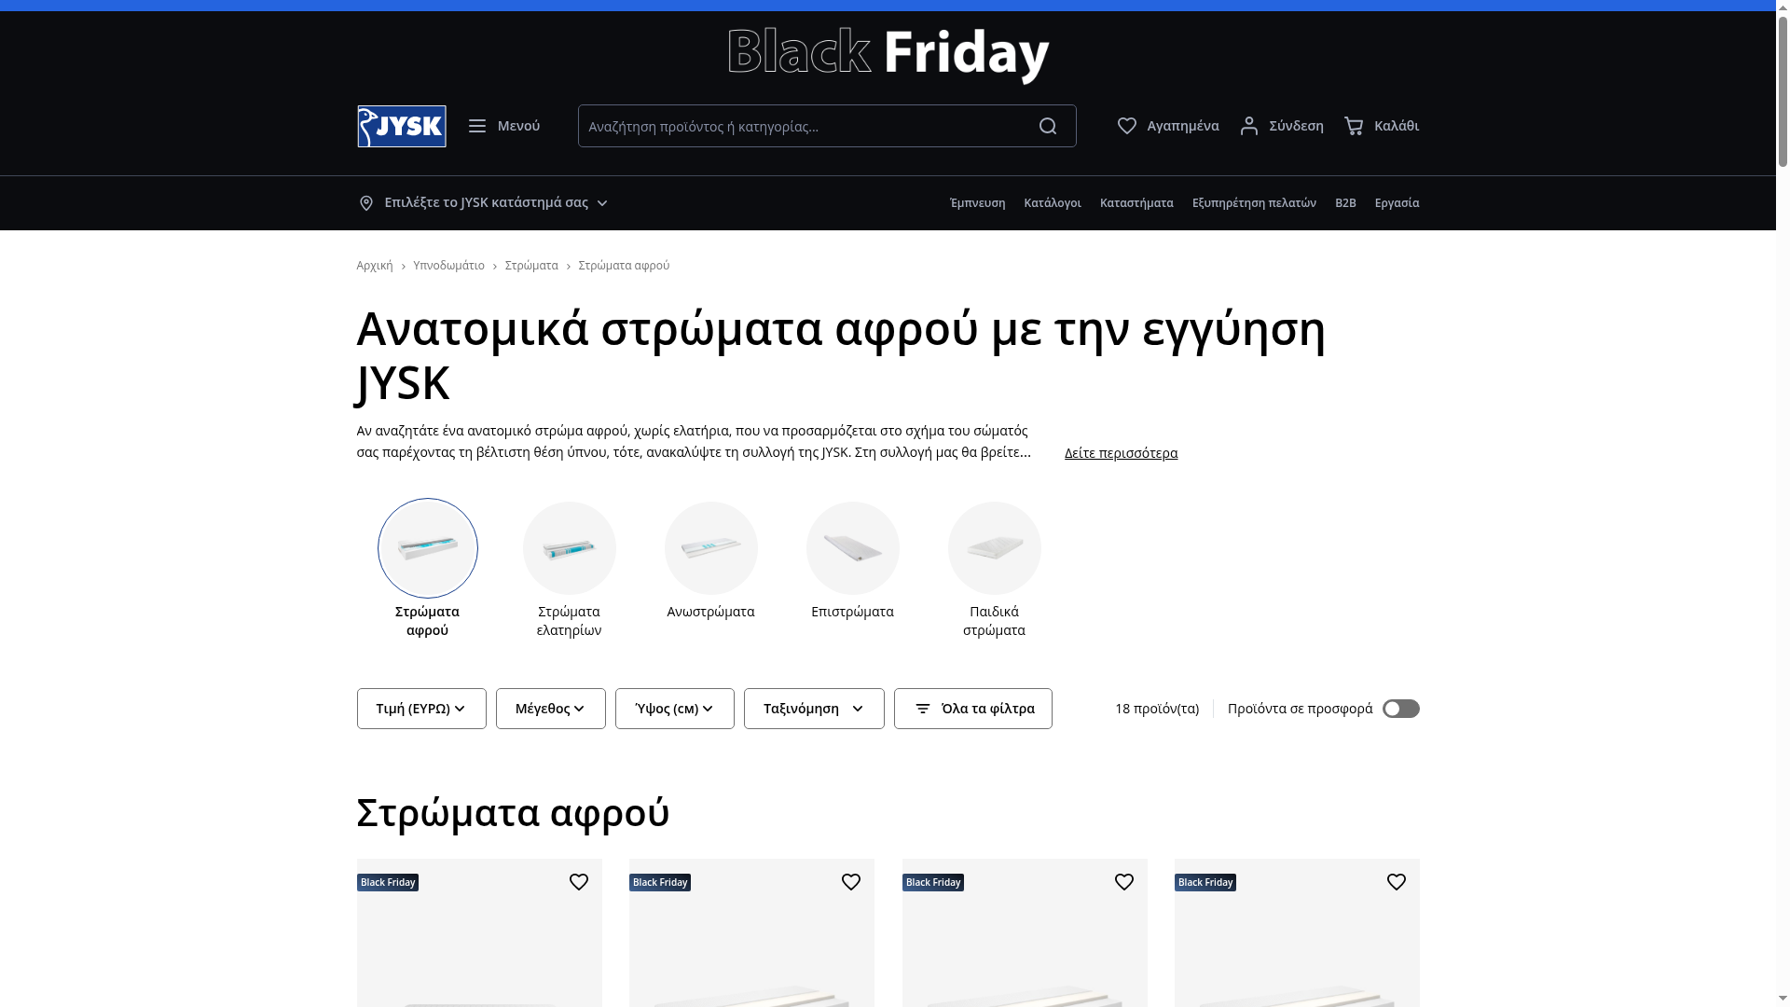Click Black Friday badge on fourth product

[x=1205, y=882]
